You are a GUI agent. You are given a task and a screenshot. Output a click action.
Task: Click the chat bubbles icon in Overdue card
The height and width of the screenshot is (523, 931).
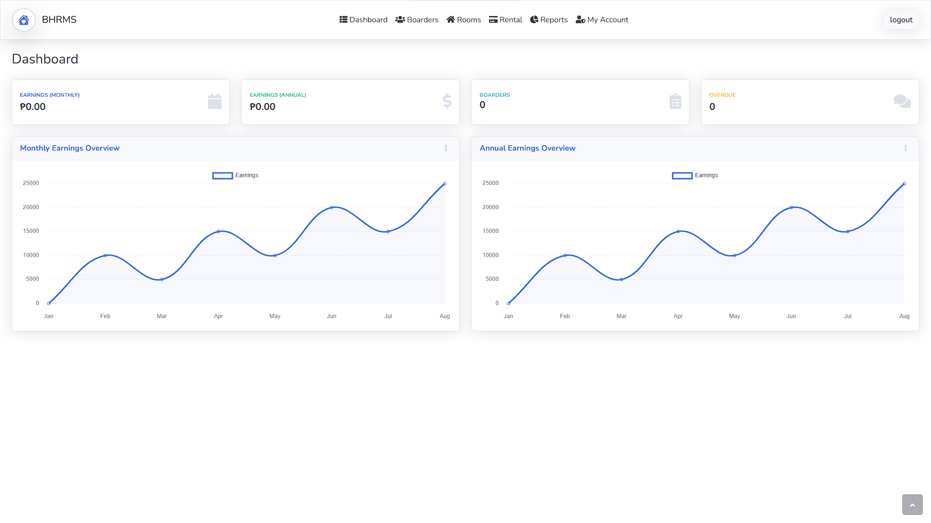pos(902,101)
